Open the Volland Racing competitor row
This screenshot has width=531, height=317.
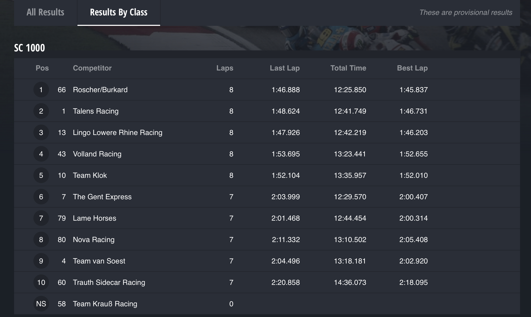click(97, 154)
